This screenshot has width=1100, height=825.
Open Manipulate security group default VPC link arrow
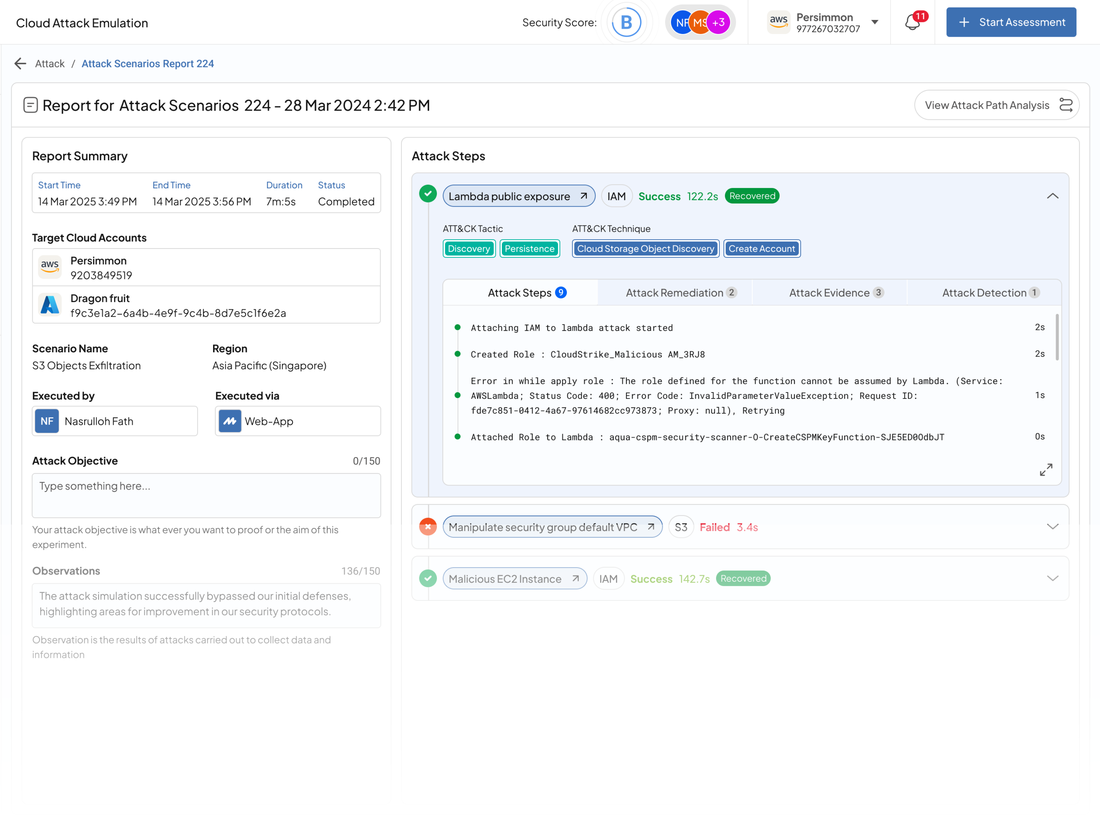[x=651, y=527]
